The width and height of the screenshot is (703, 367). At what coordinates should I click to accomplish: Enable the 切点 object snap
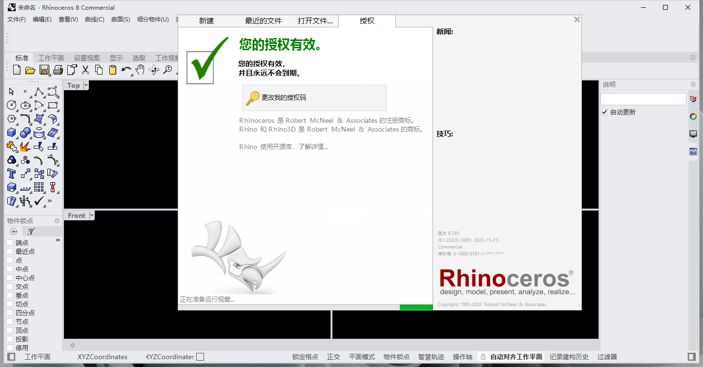click(10, 304)
